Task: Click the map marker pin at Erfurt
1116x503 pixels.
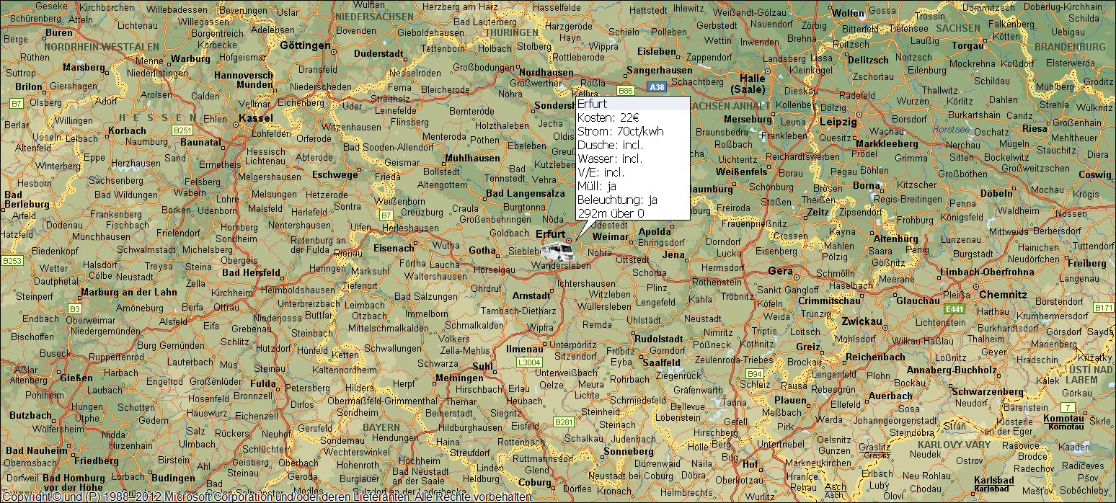Action: pos(570,240)
